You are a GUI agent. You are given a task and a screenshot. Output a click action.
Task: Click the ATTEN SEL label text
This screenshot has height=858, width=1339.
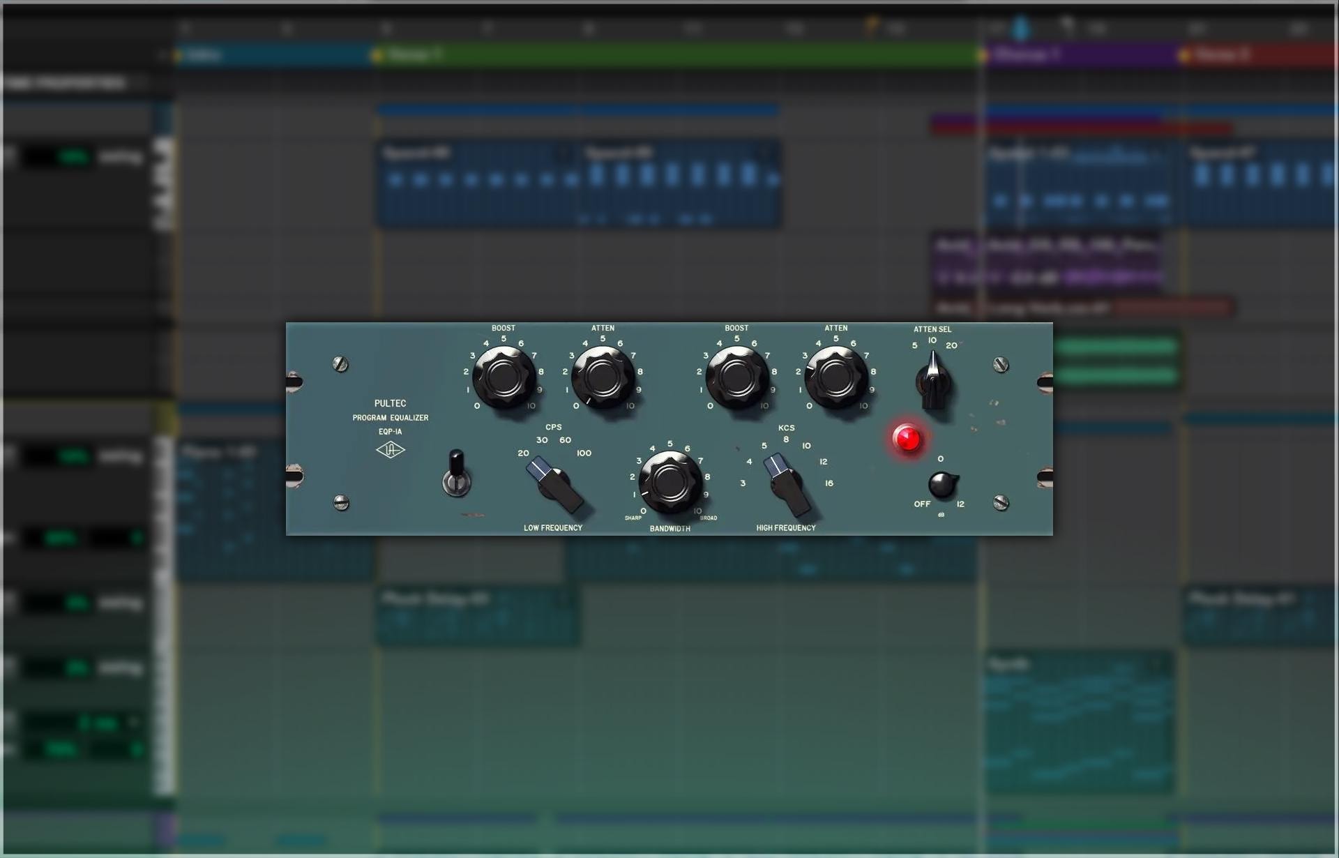click(932, 329)
